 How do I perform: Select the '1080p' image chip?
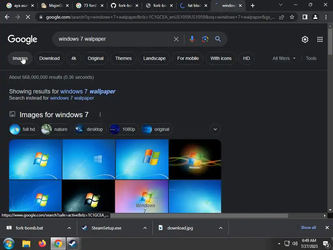pyautogui.click(x=124, y=129)
